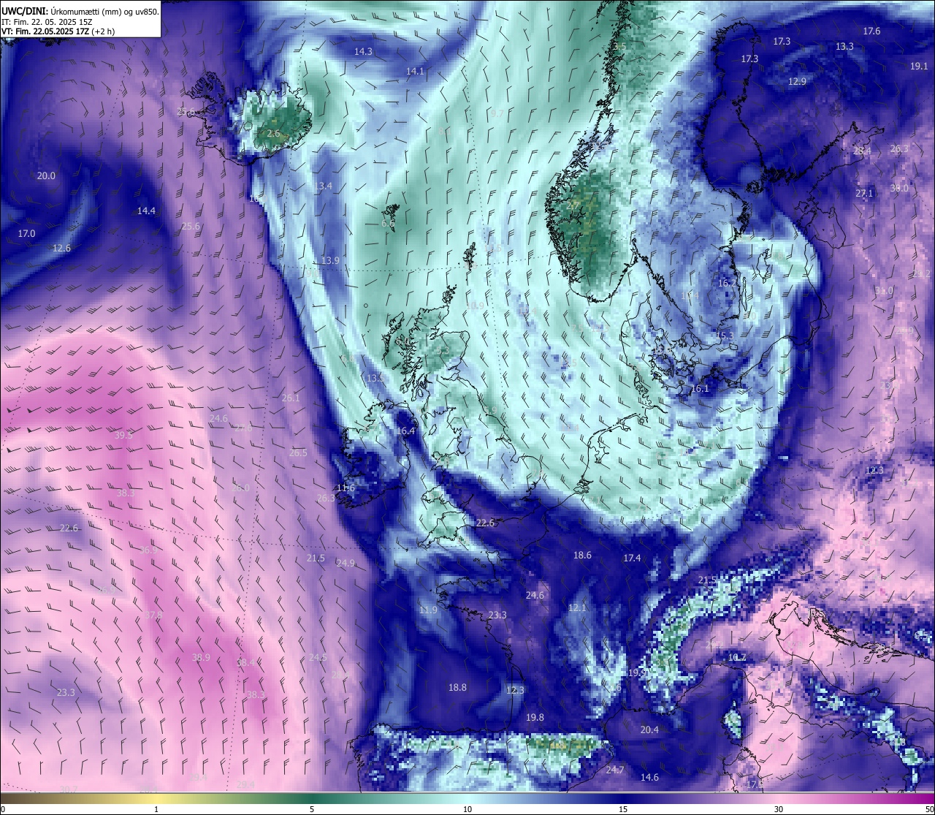Click the 16.1 value label
Screen dimensions: 935x815
click(700, 389)
